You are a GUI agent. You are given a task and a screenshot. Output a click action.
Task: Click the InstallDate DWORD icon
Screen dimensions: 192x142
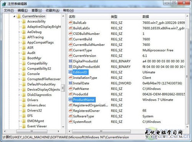tap(70, 83)
